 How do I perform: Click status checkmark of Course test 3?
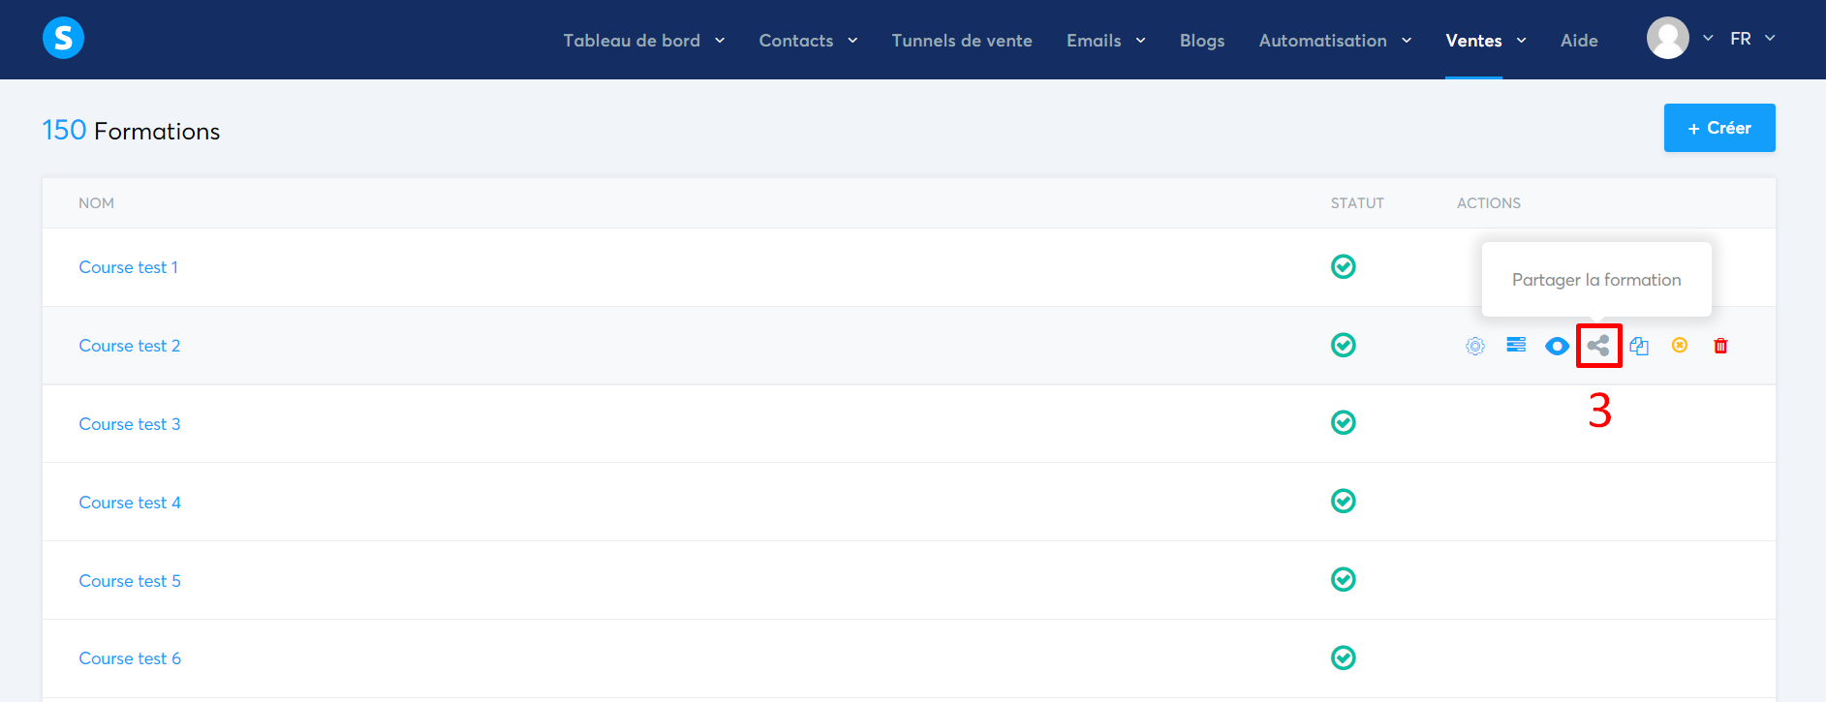[x=1343, y=422]
